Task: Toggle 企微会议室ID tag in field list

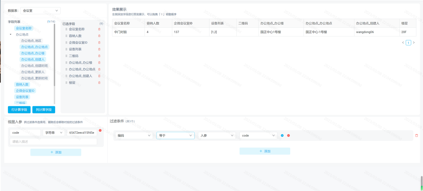Action: pos(25,91)
